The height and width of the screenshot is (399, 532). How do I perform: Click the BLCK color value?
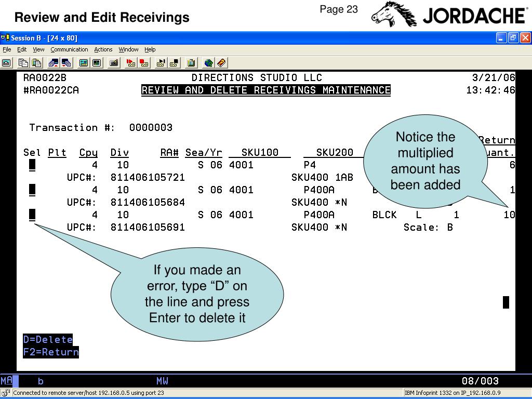[384, 215]
